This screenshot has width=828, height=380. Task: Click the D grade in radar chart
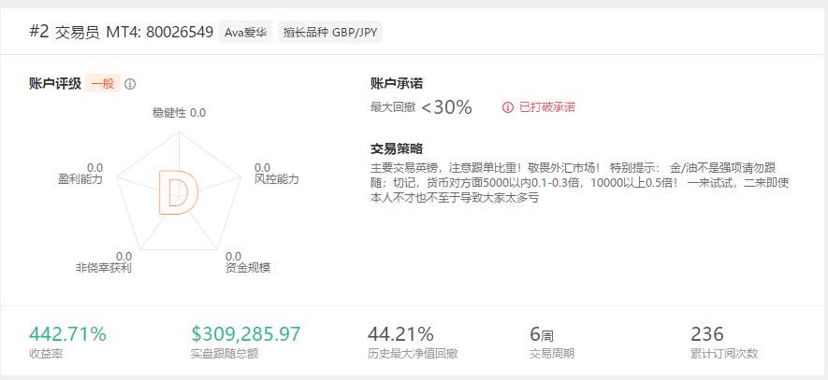click(x=179, y=193)
